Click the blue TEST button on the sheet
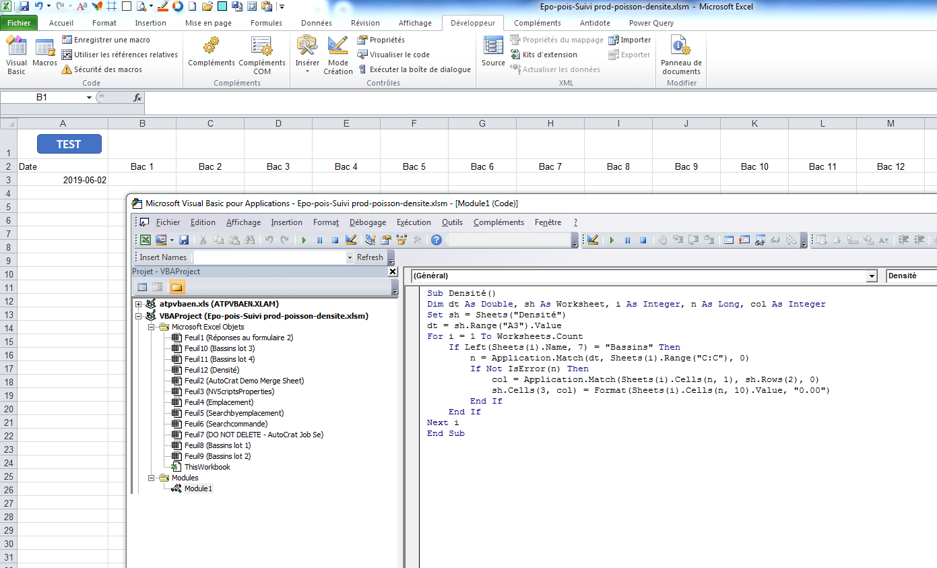 [x=69, y=144]
